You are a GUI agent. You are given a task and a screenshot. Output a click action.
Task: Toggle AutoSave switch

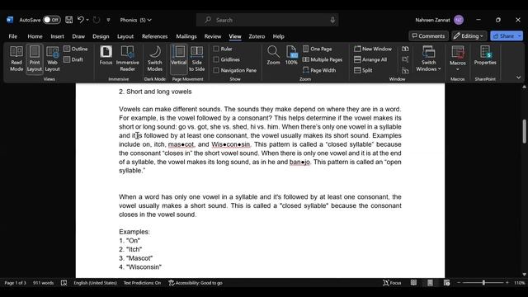click(x=51, y=20)
